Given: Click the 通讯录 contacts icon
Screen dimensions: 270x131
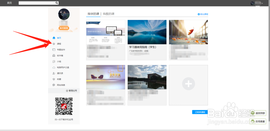Looking at the screenshot, I should (54, 73).
